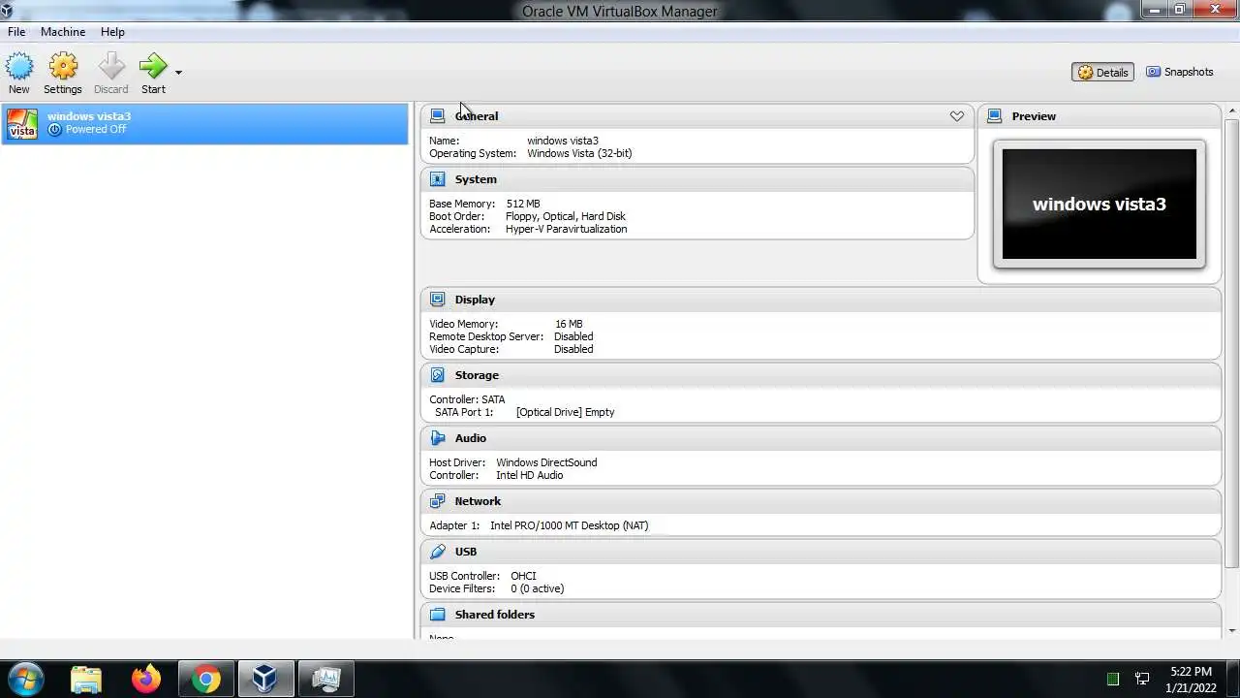Click the scrollbar down arrow
The height and width of the screenshot is (698, 1240).
(x=1232, y=631)
